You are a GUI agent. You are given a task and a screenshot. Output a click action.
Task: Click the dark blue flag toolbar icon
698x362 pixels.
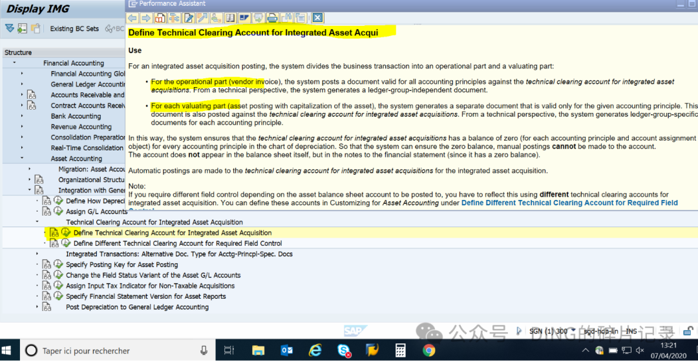point(244,18)
